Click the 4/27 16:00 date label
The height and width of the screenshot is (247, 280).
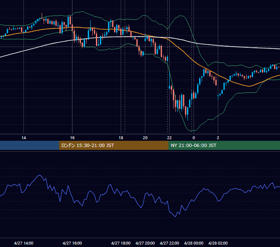pos(72,243)
